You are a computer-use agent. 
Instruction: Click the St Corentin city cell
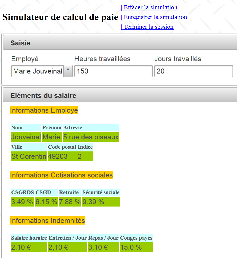(x=29, y=156)
